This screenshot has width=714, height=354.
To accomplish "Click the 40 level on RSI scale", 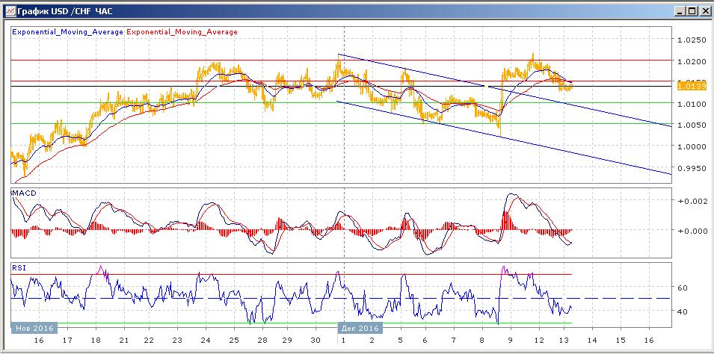I will (682, 311).
